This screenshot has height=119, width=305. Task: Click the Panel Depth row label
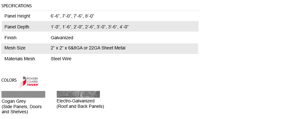[17, 27]
